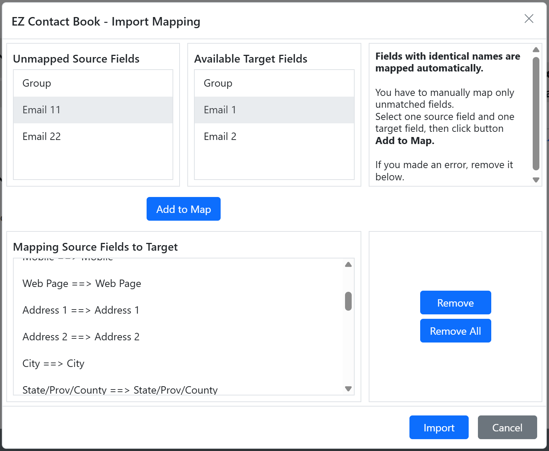549x451 pixels.
Task: Close the Import Mapping dialog
Action: pyautogui.click(x=529, y=18)
